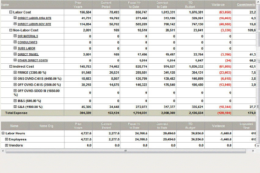Click the Variance column header

coord(218,5)
